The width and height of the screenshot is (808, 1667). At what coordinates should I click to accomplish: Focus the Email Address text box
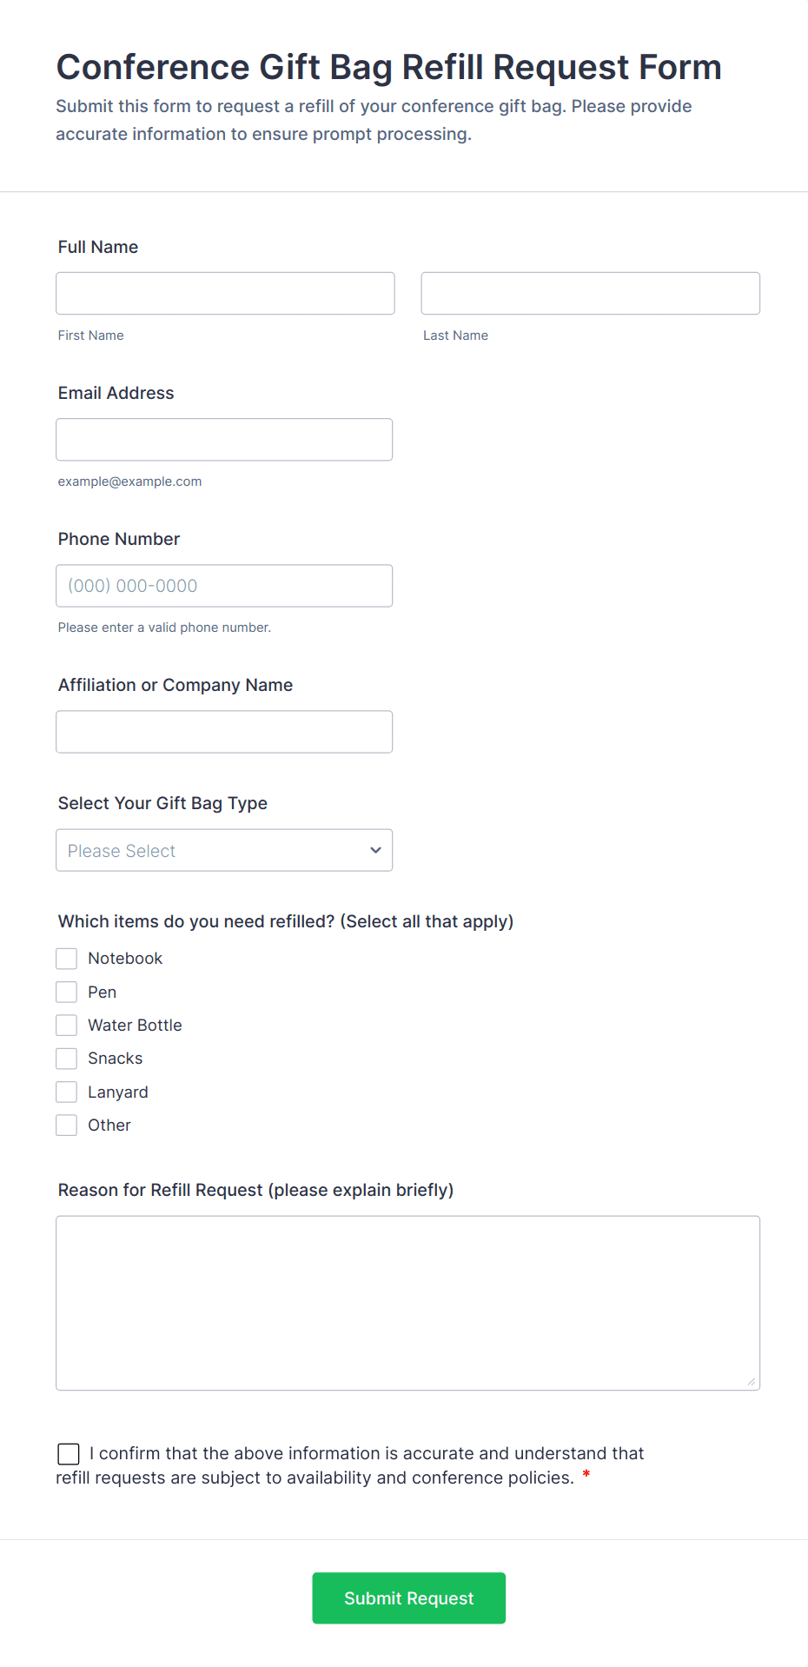[224, 440]
